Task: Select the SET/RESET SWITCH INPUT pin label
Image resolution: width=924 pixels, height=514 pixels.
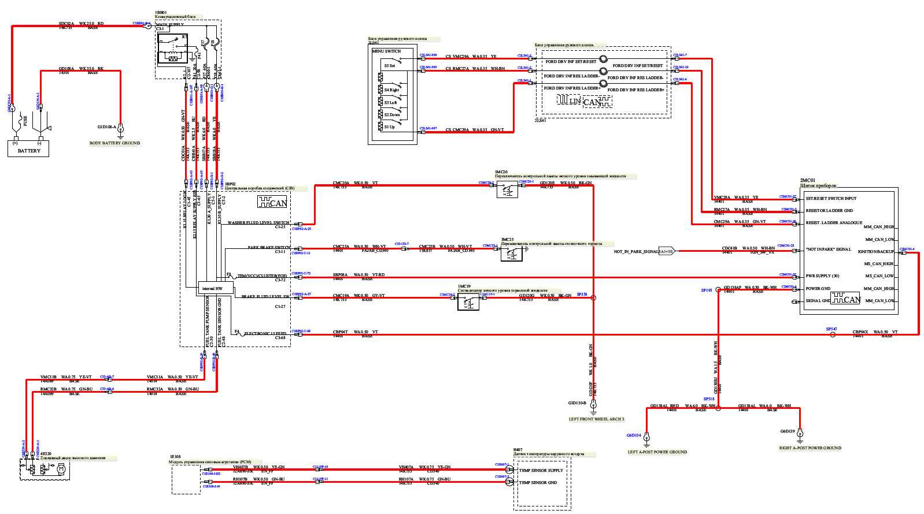Action: [x=831, y=198]
